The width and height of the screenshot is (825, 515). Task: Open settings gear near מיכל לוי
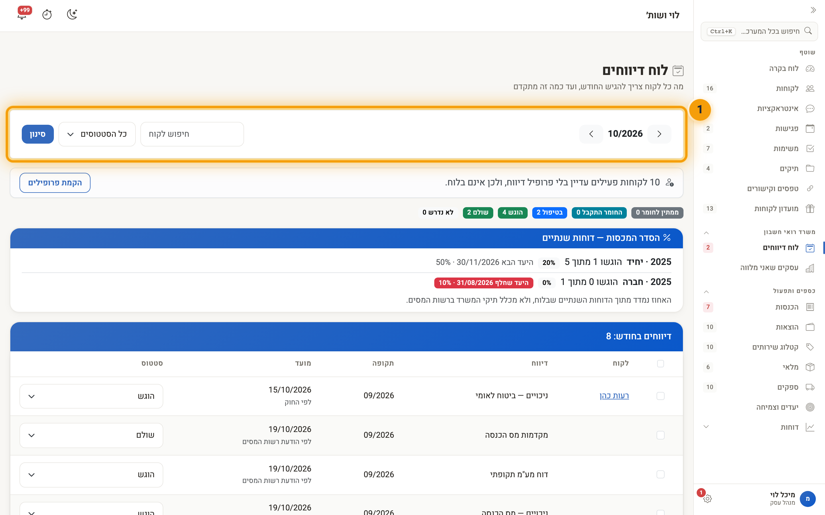(x=707, y=499)
